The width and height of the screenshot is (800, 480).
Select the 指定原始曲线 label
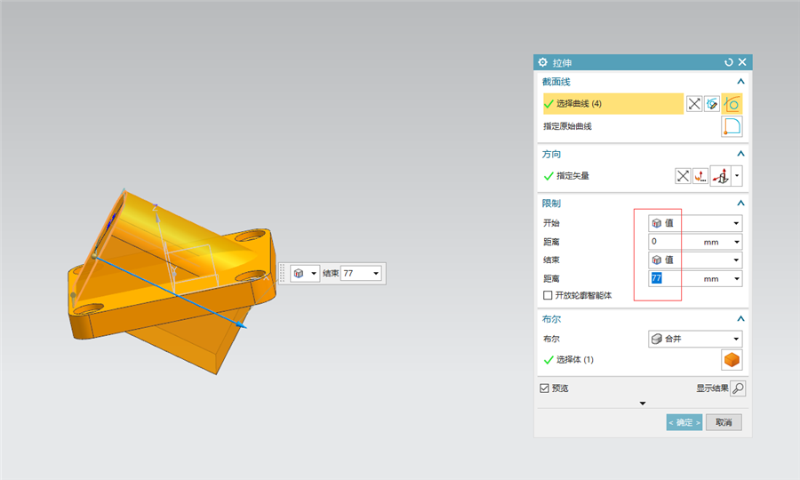pos(567,126)
